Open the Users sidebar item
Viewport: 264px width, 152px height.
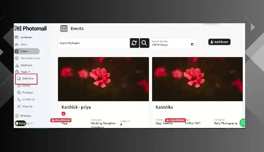click(x=21, y=44)
